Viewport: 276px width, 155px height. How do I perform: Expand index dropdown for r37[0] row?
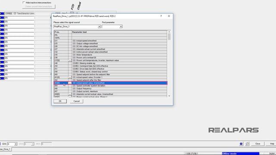(x=70, y=60)
